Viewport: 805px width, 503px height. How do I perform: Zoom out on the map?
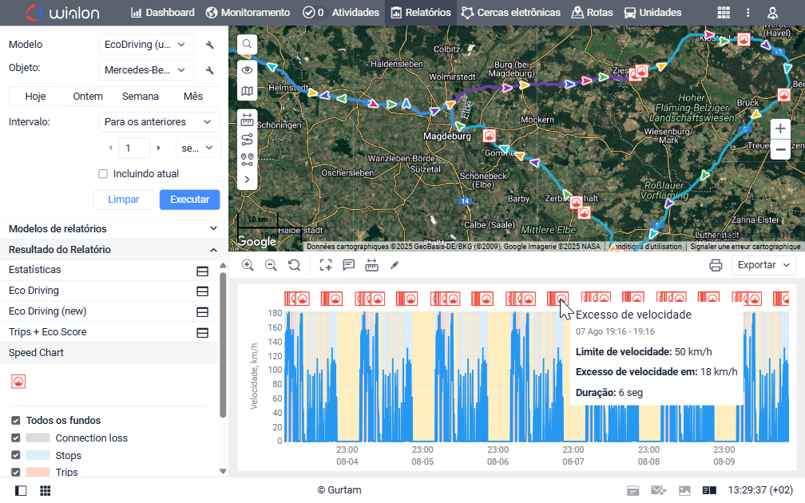[779, 149]
